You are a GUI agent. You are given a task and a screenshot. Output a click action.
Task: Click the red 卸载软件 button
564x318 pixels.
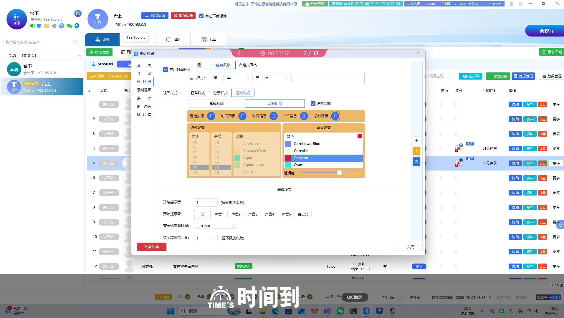click(x=152, y=247)
